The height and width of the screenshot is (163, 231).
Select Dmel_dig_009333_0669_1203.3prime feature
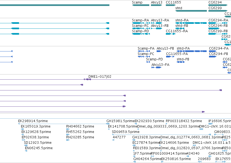tap(138, 129)
